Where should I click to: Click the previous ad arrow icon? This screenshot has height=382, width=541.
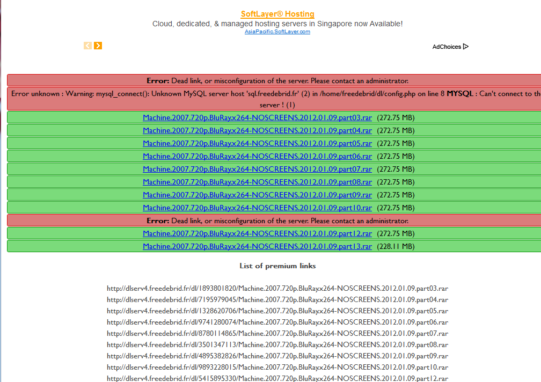click(x=87, y=46)
